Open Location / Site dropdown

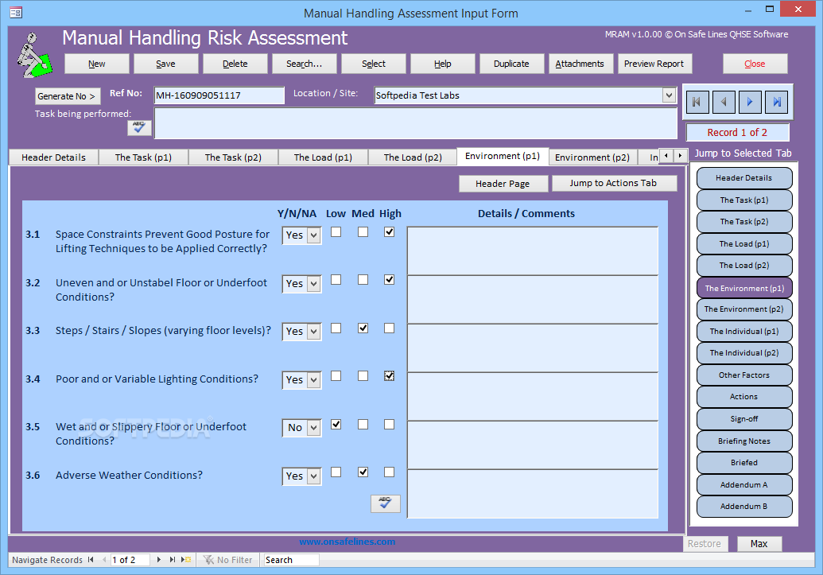pyautogui.click(x=668, y=95)
